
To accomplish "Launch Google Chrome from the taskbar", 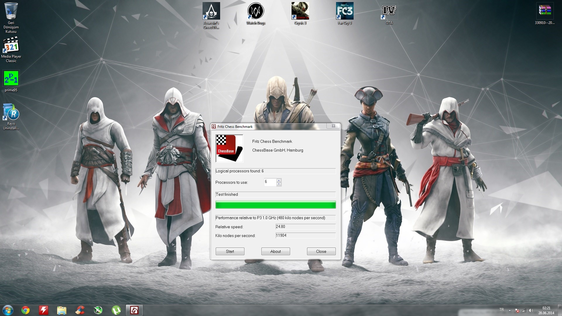I will [25, 310].
